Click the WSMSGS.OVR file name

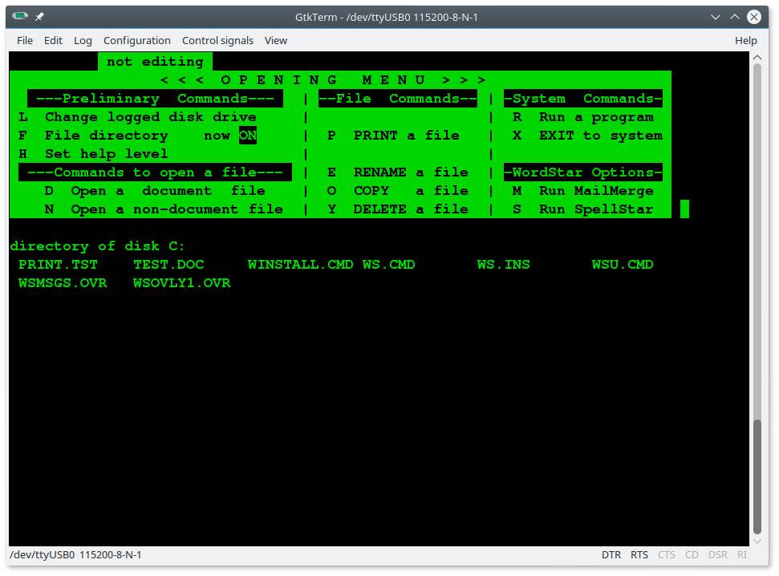tap(63, 282)
